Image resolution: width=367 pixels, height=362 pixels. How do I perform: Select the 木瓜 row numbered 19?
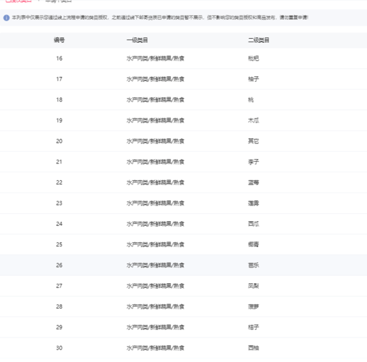pyautogui.click(x=183, y=120)
